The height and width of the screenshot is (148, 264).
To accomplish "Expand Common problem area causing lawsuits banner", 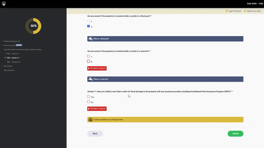I will point(165,119).
